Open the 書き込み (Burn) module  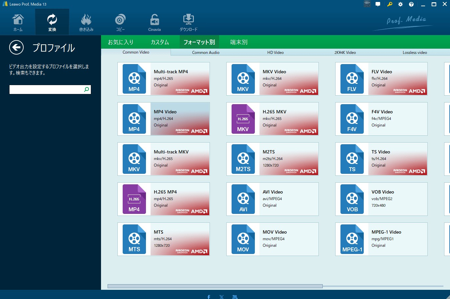pos(86,22)
